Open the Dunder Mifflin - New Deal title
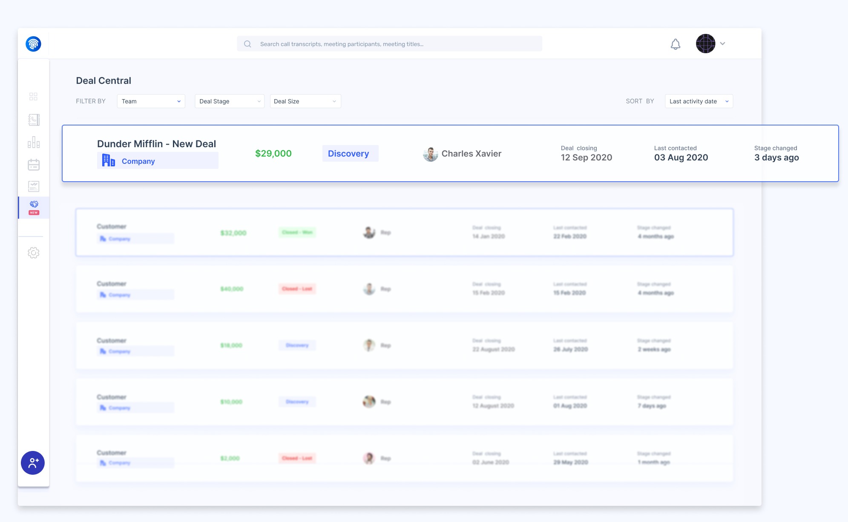 click(156, 144)
